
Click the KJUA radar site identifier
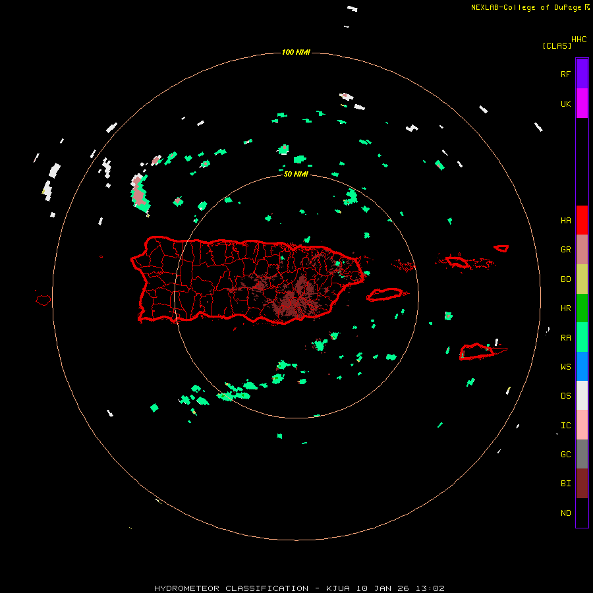click(338, 588)
